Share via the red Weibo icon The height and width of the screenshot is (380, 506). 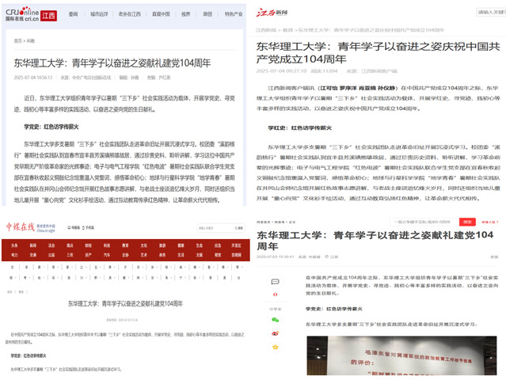275,333
